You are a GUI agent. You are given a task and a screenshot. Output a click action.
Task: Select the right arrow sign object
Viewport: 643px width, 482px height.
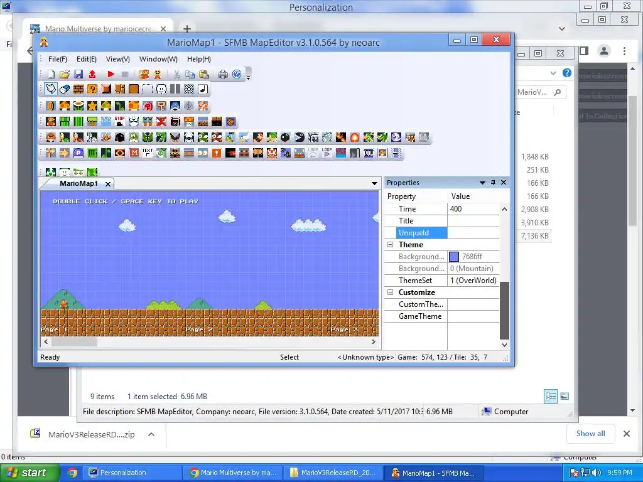click(65, 153)
